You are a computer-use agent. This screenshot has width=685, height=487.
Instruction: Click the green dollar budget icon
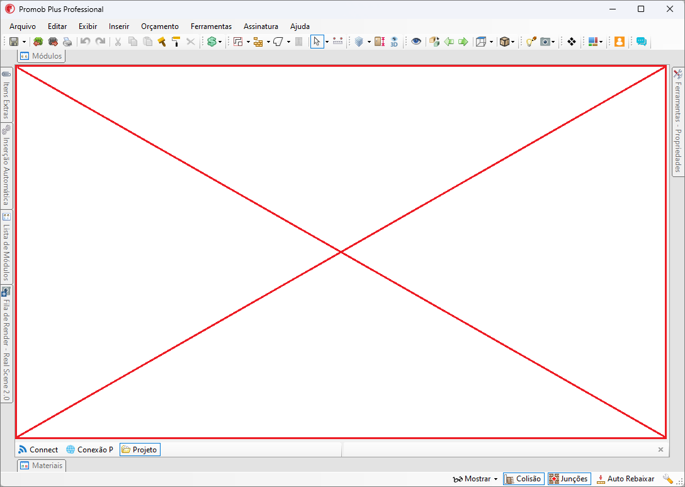tap(212, 42)
